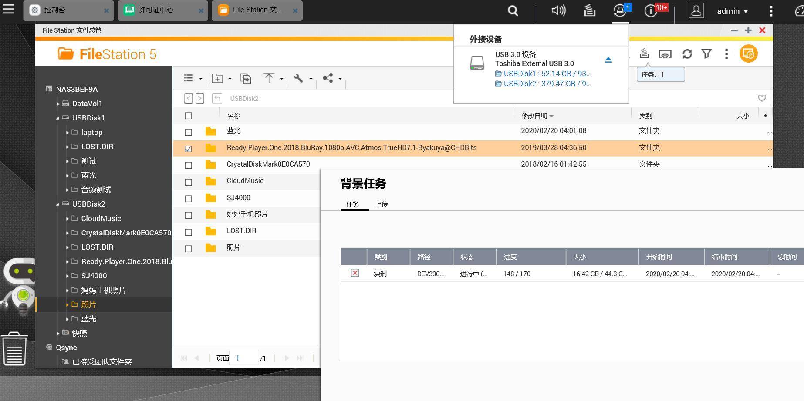Eject the Toshiba External USB 3.0 device
Screen dimensions: 804x401
[608, 60]
